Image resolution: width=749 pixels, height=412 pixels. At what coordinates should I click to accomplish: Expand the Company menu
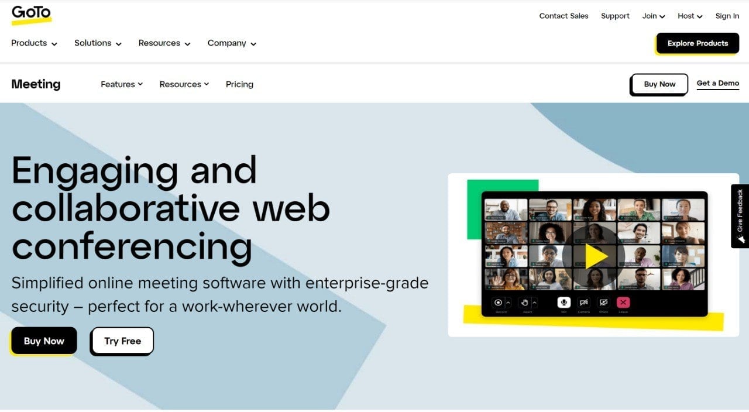pyautogui.click(x=232, y=43)
